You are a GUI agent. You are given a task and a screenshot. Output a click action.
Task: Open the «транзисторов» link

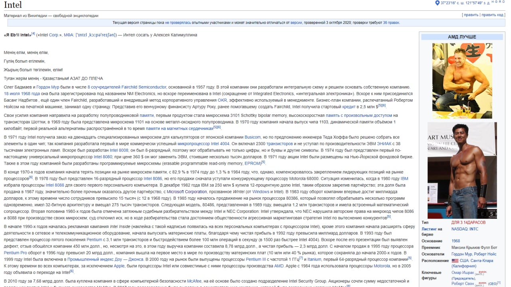tap(279, 144)
